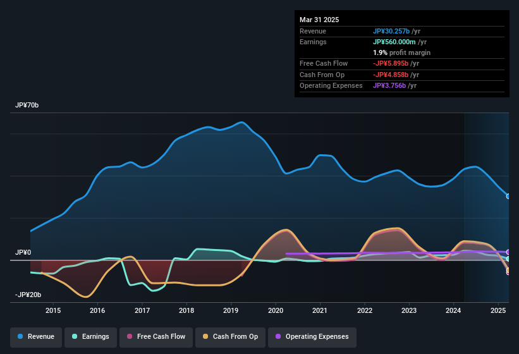The width and height of the screenshot is (519, 354).
Task: Toggle the Free Cash Flow legend button
Action: pyautogui.click(x=156, y=337)
